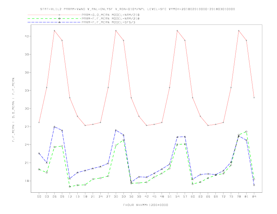Click the green circle point at hour 81

246,131
